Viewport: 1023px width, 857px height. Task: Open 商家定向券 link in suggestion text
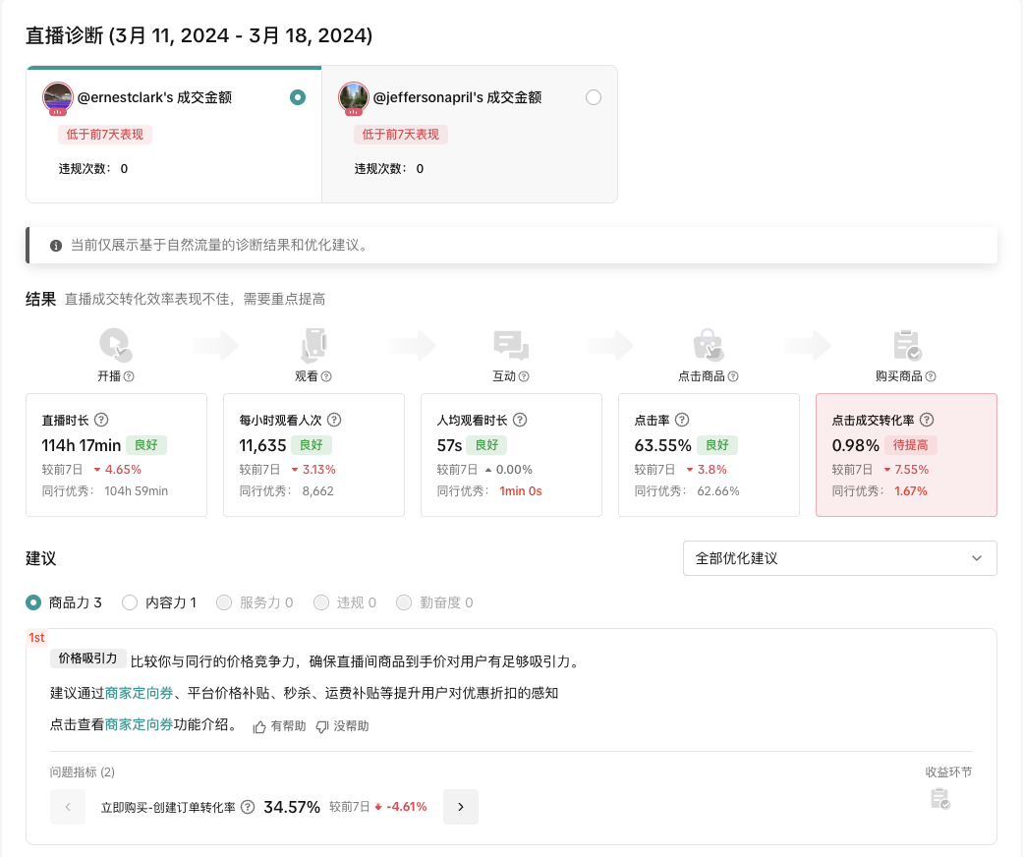point(140,693)
